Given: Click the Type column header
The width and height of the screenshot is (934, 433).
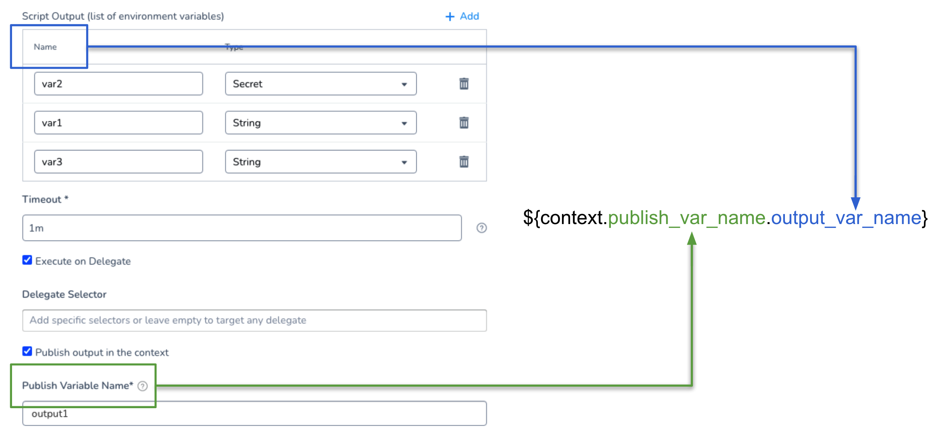Looking at the screenshot, I should [234, 47].
